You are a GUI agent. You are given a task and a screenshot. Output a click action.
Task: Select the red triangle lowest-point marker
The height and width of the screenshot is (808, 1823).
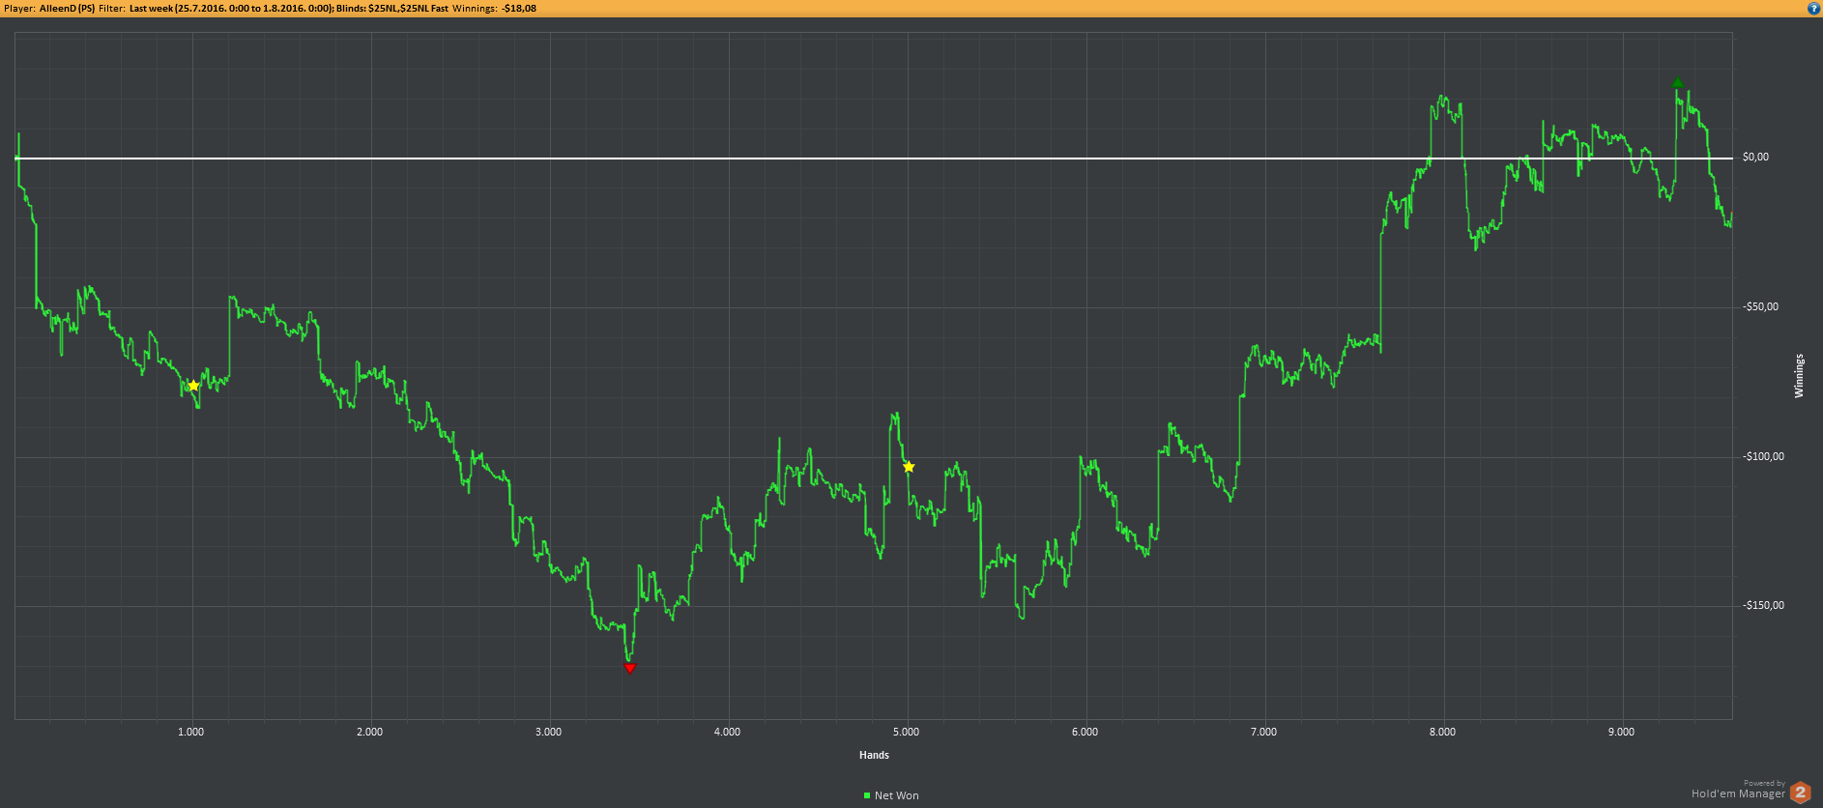630,668
